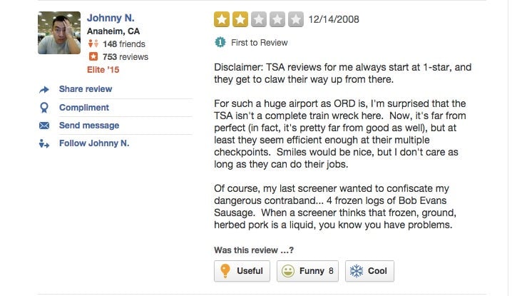Open the Share review link

(86, 89)
